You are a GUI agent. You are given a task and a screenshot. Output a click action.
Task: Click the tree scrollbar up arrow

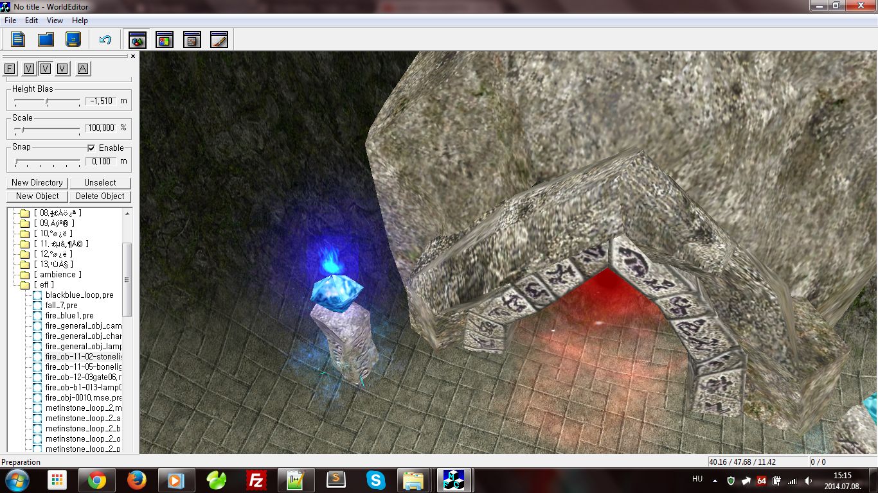click(x=127, y=212)
